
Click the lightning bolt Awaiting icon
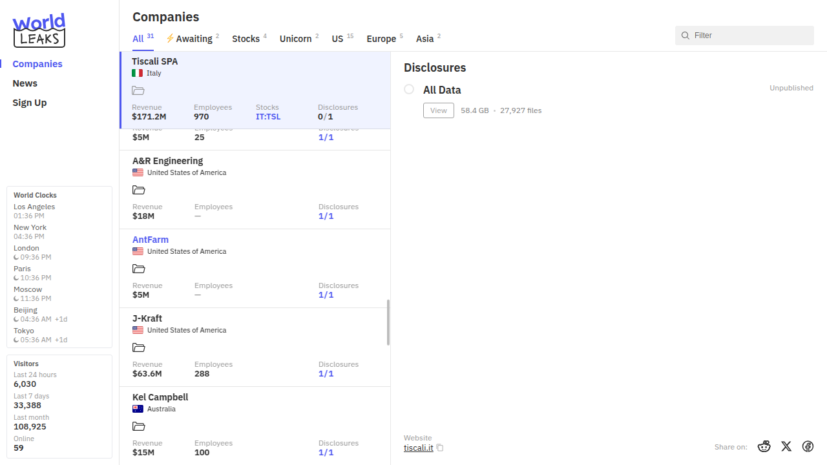[170, 38]
